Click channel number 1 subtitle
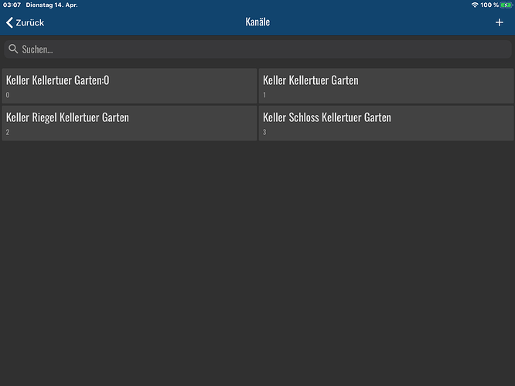Screen dimensions: 515x386 click(264, 95)
